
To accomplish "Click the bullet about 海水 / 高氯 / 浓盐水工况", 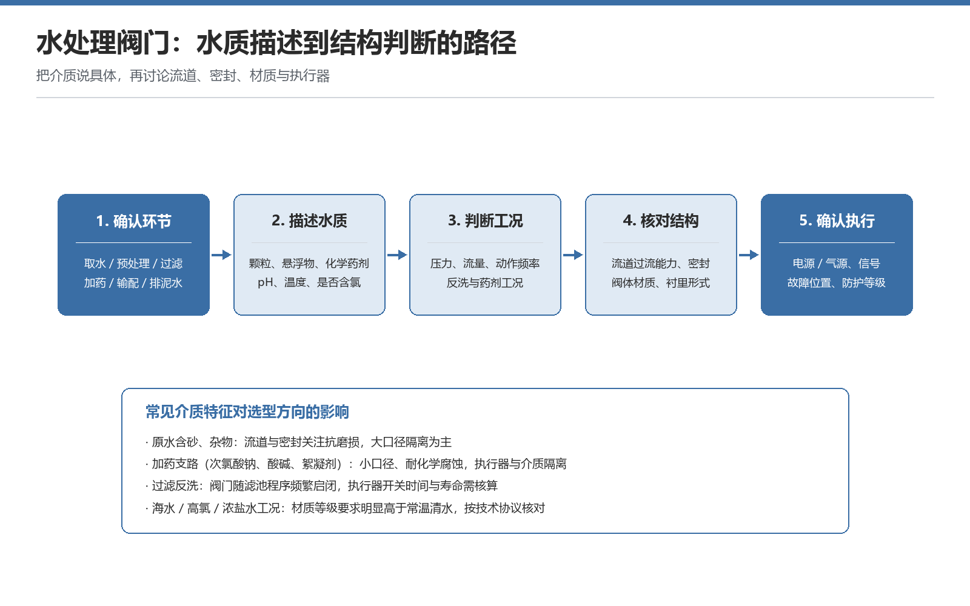I will coord(346,508).
